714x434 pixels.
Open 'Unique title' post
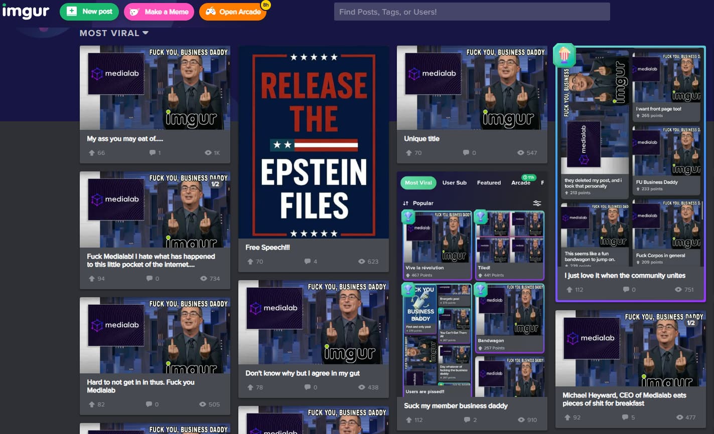pyautogui.click(x=421, y=138)
